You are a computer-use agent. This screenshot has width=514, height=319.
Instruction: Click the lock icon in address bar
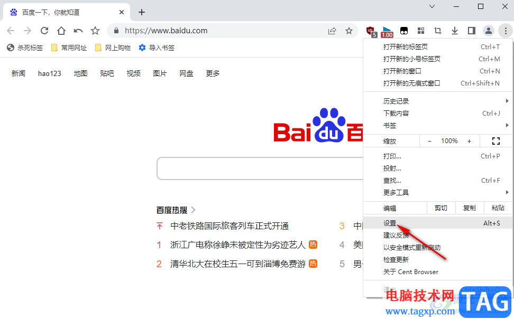(116, 31)
